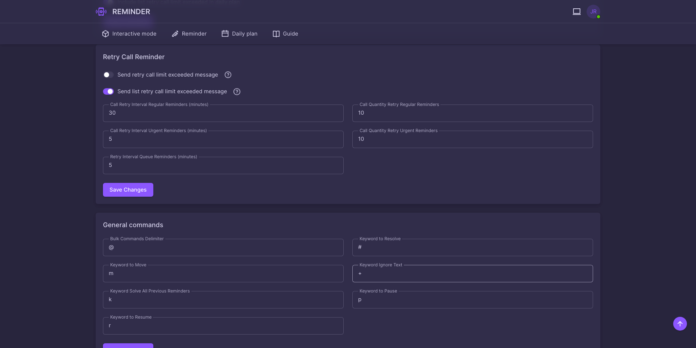Screen dimensions: 696x348
Task: Click Call Quantity Retry Regular Reminders field
Action: coord(473,113)
